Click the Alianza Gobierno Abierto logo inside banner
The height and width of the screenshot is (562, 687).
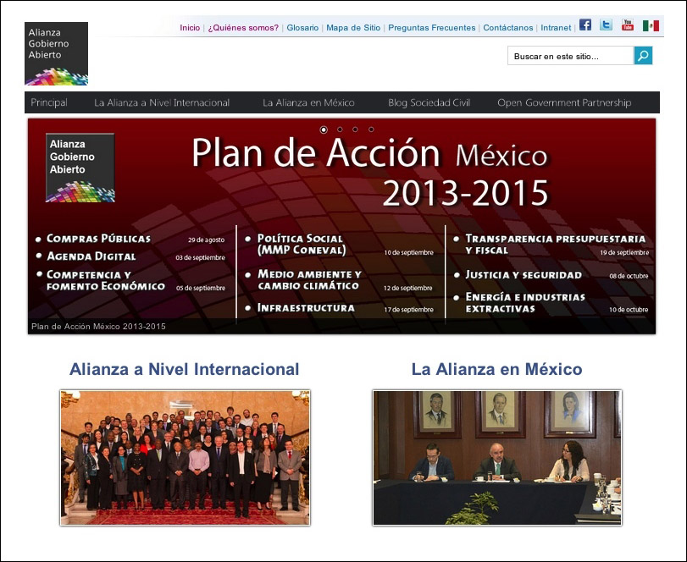point(80,168)
